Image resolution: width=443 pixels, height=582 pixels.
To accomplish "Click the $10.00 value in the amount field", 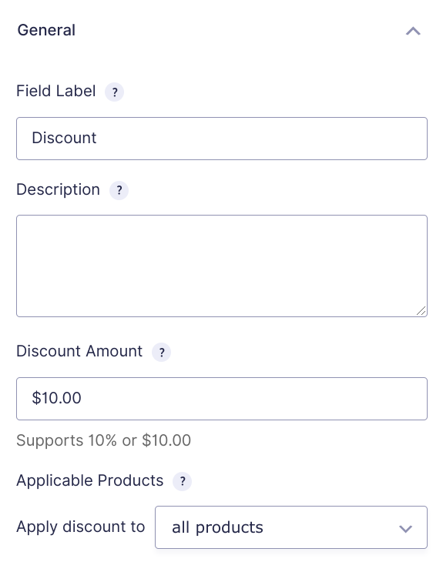I will (x=56, y=398).
